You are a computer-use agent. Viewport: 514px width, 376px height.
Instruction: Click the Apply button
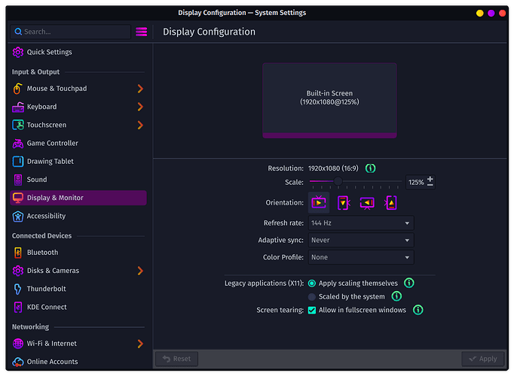(483, 359)
